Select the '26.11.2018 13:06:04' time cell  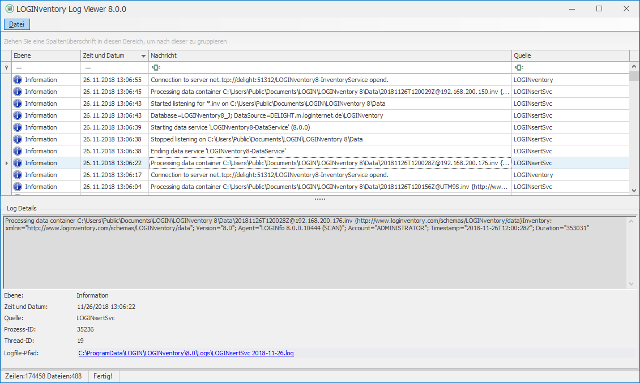click(x=114, y=186)
